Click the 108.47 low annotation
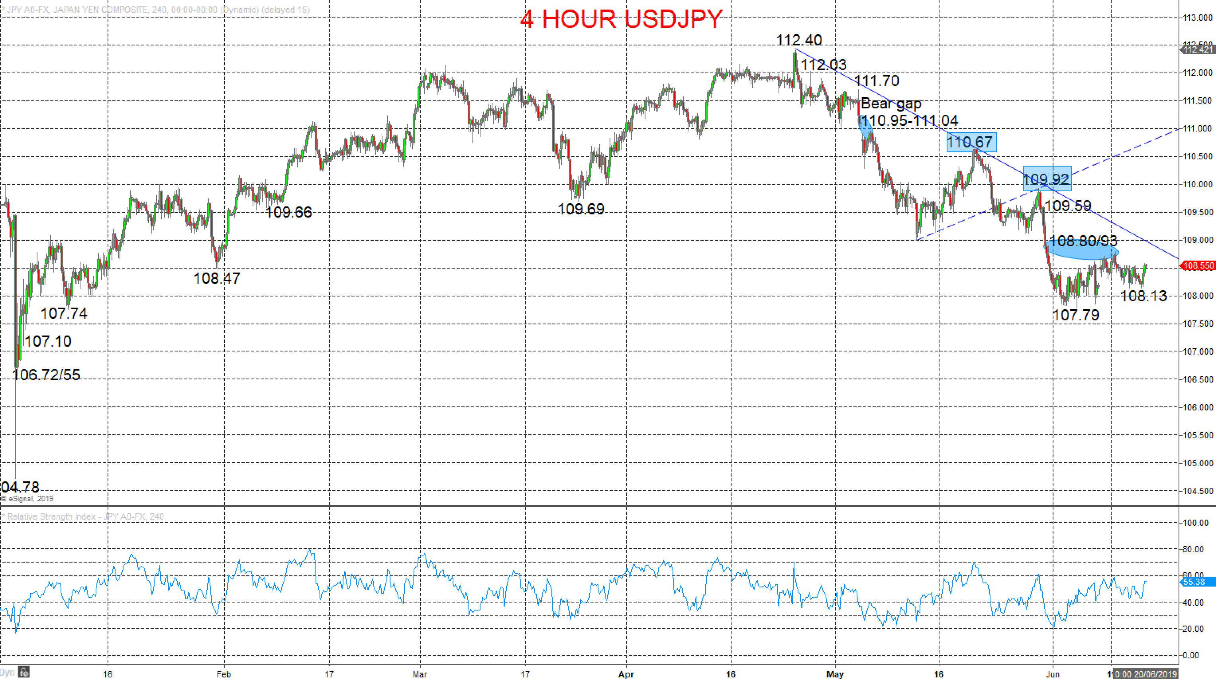 pyautogui.click(x=217, y=278)
